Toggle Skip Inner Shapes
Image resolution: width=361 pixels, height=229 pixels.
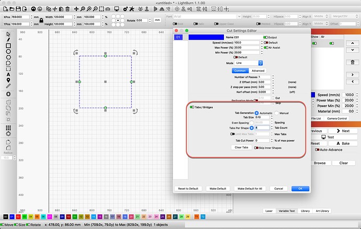tap(256, 148)
